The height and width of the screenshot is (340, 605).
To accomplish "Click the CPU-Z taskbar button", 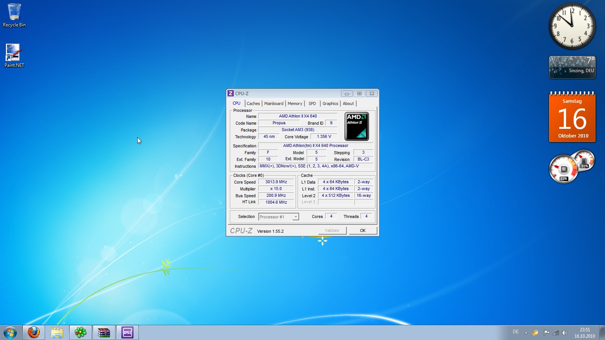I will tap(127, 332).
